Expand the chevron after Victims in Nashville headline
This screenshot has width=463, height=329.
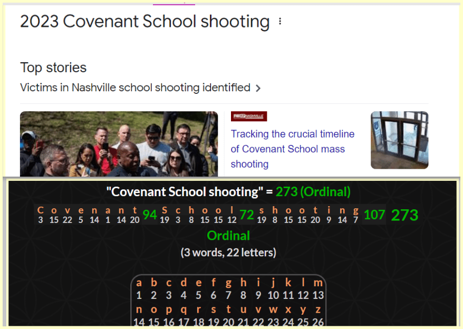258,88
